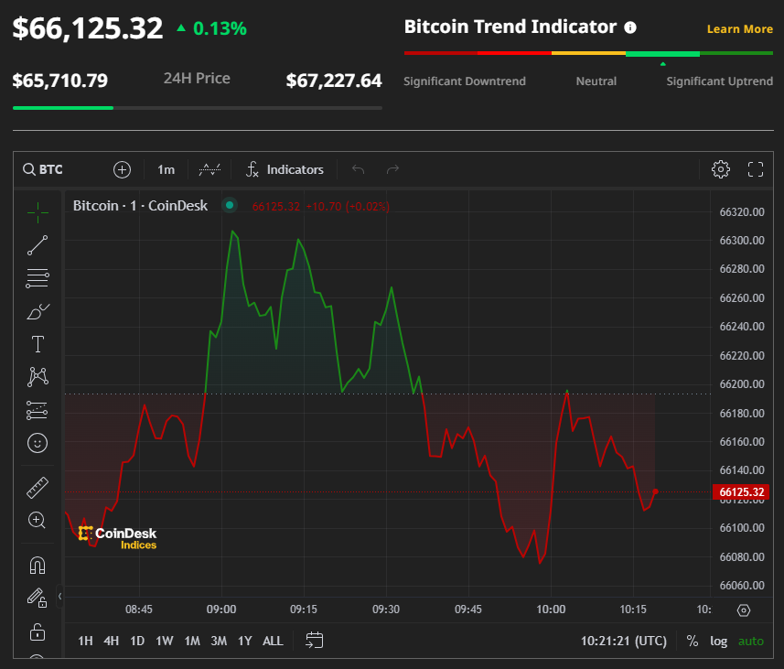Viewport: 784px width, 669px height.
Task: Switch to the 1D time range
Action: 137,641
